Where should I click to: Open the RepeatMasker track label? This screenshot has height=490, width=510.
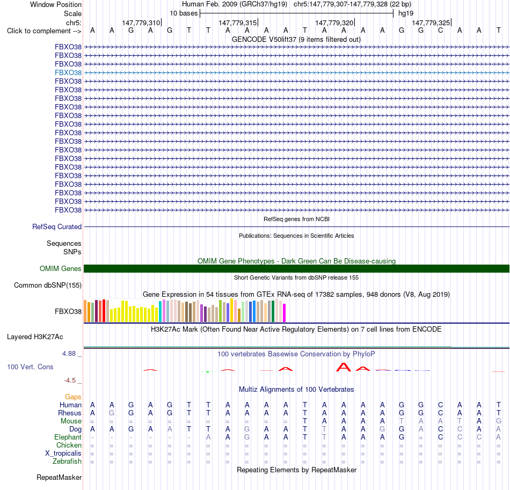click(59, 477)
